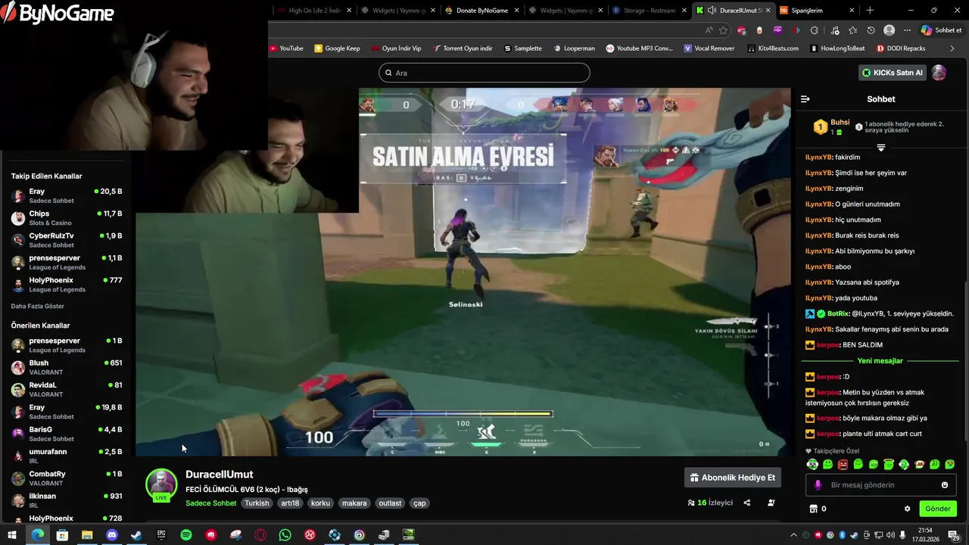
Task: Open the DODI Repacks bookmark
Action: 901,48
